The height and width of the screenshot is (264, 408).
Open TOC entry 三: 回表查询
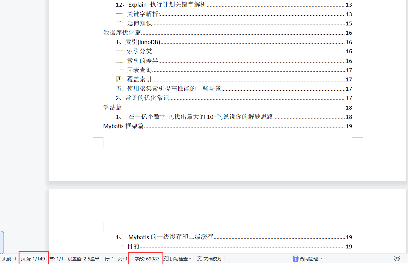234,70
